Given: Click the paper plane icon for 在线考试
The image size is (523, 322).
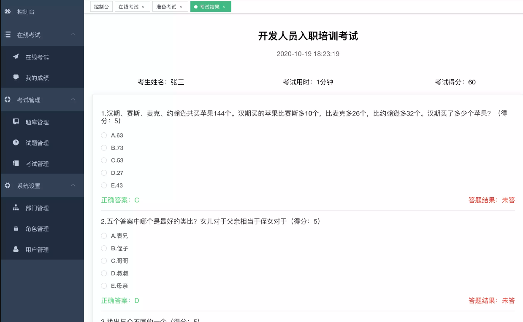Looking at the screenshot, I should pos(16,56).
